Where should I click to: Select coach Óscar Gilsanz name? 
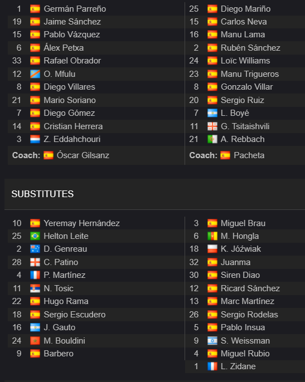(83, 155)
